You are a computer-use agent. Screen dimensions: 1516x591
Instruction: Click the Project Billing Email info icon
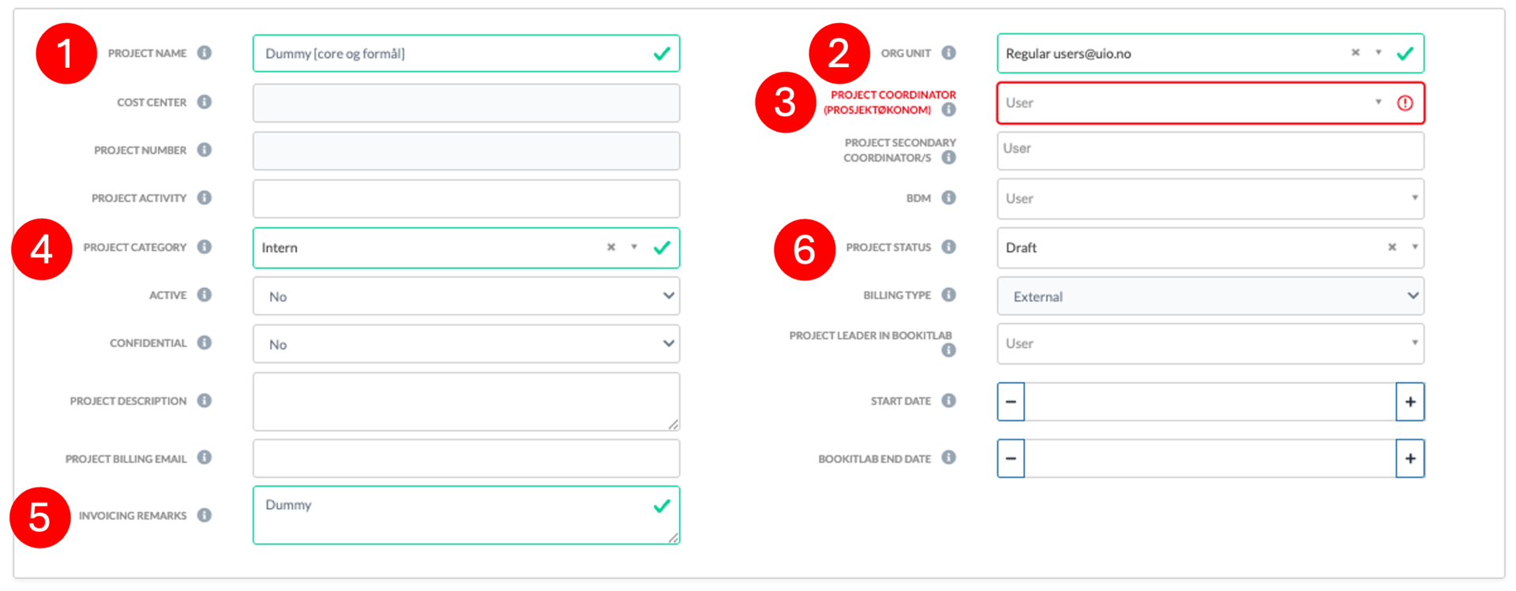pyautogui.click(x=205, y=458)
